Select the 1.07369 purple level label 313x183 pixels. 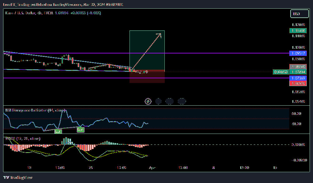pyautogui.click(x=298, y=78)
